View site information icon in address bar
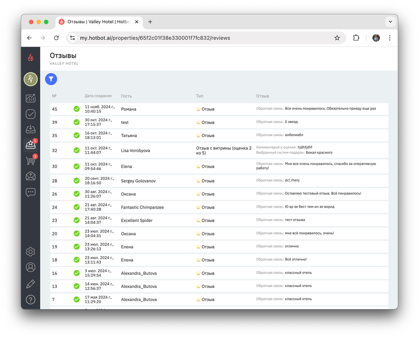 coord(72,38)
